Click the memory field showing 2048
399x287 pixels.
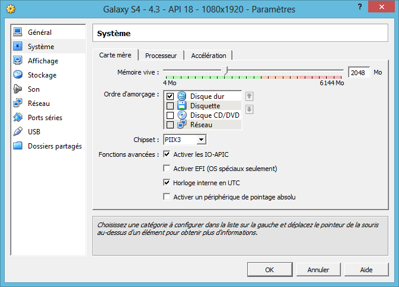(359, 73)
